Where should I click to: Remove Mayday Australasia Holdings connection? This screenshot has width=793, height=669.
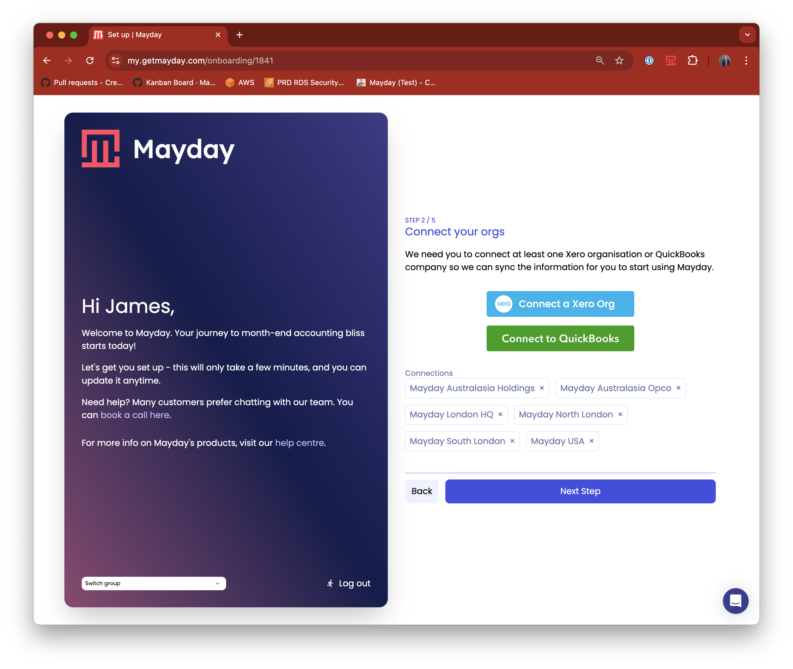coord(541,388)
